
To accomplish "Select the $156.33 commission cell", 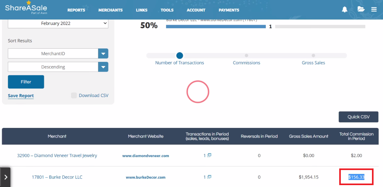I will click(x=357, y=177).
